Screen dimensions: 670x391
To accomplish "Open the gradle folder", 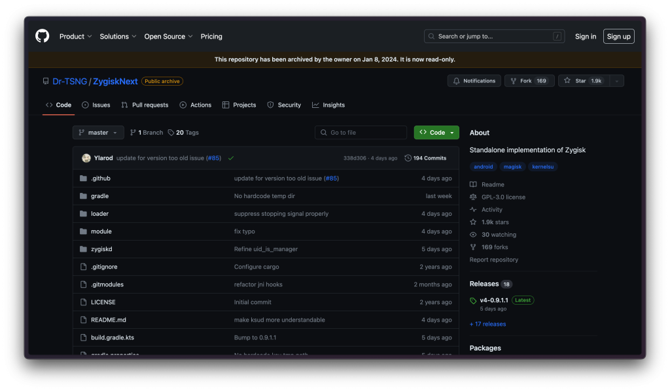I will pyautogui.click(x=99, y=196).
